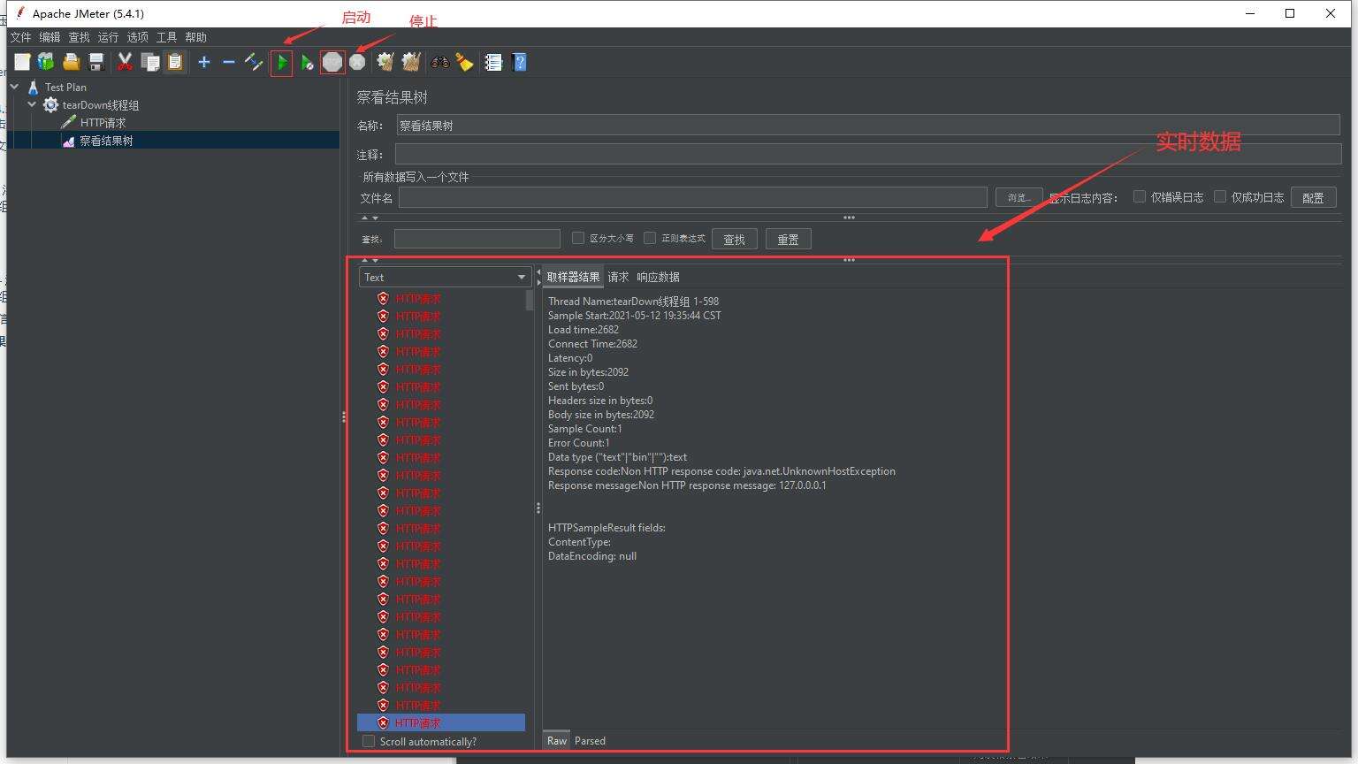Click the 文件名 input field
The width and height of the screenshot is (1358, 764).
(x=692, y=198)
